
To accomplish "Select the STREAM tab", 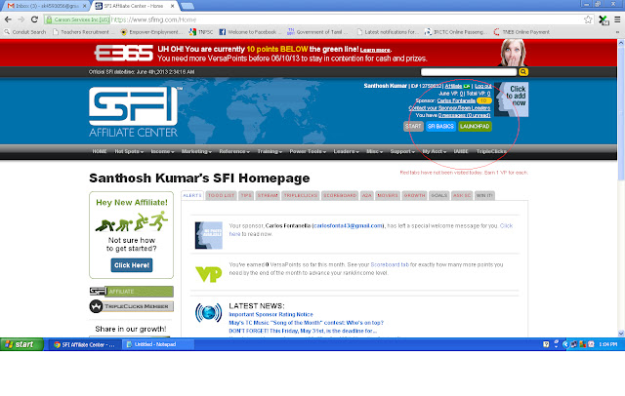I will 268,195.
